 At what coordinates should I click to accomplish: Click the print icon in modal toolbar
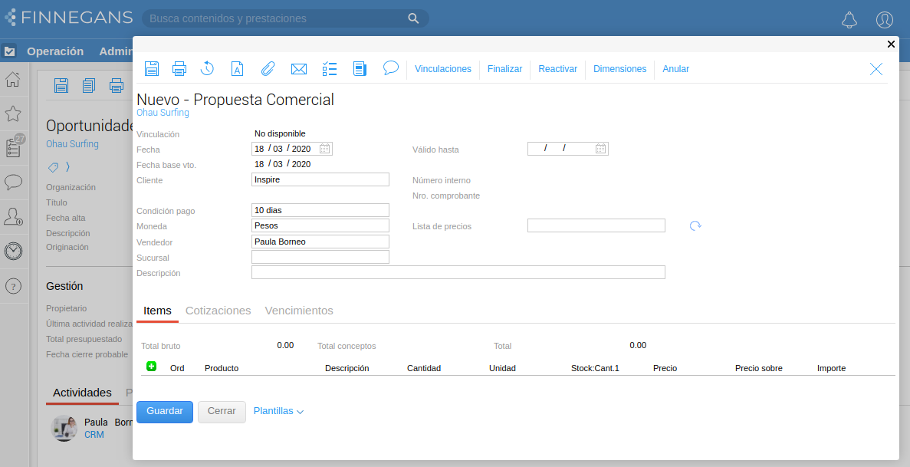click(179, 69)
